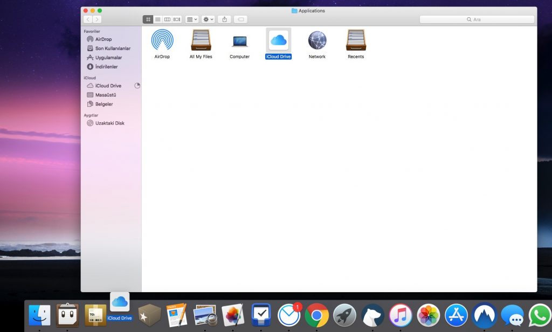Switch to Cover Flow view mode
The width and height of the screenshot is (552, 332).
coord(177,19)
